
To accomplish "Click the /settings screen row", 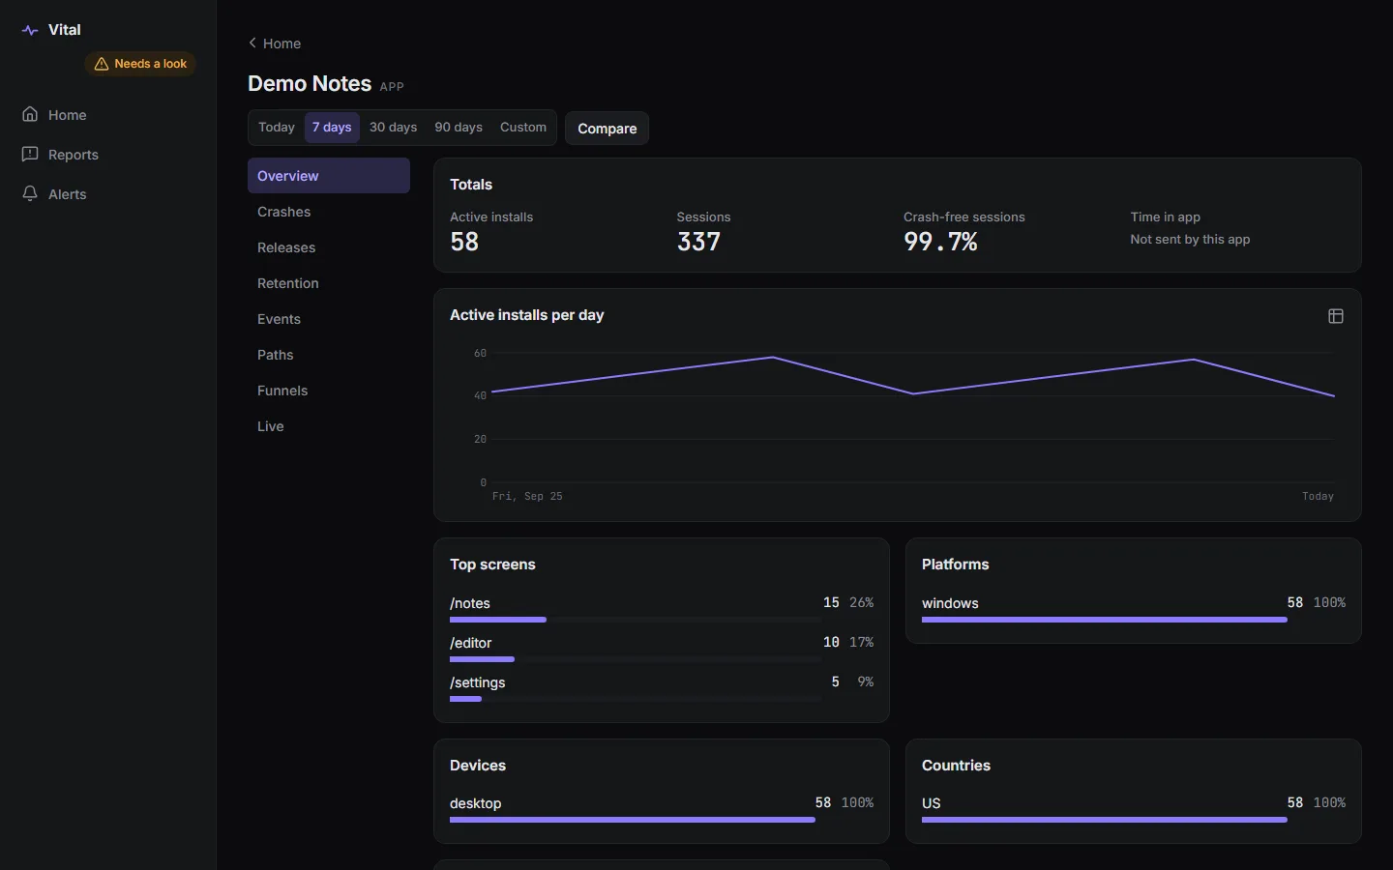I will coord(662,687).
